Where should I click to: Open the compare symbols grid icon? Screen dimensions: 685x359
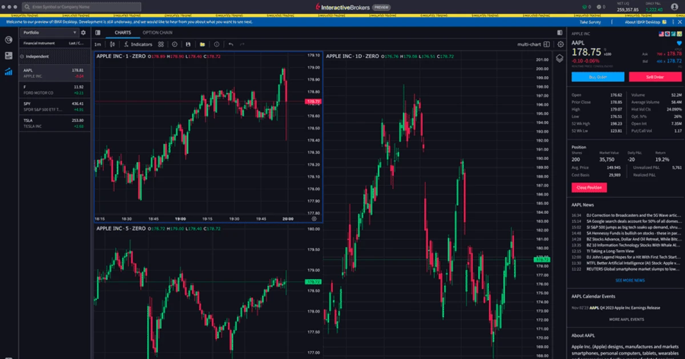[x=160, y=44]
